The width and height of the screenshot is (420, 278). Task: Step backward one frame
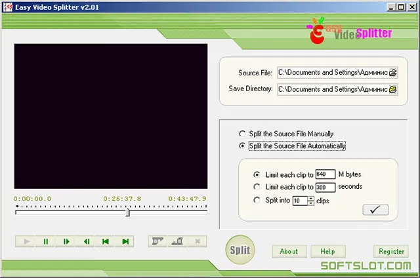86,242
